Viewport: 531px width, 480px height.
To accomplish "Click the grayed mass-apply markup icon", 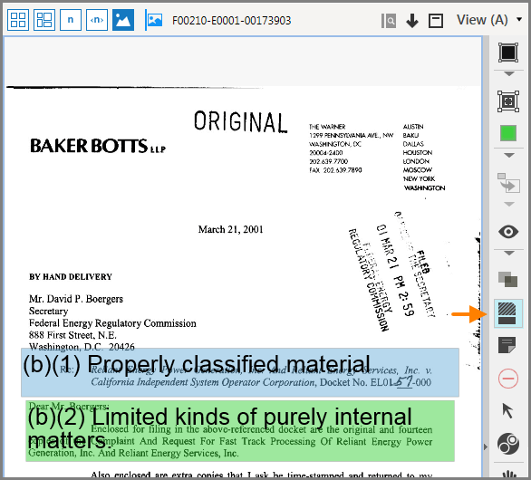I will (x=508, y=182).
